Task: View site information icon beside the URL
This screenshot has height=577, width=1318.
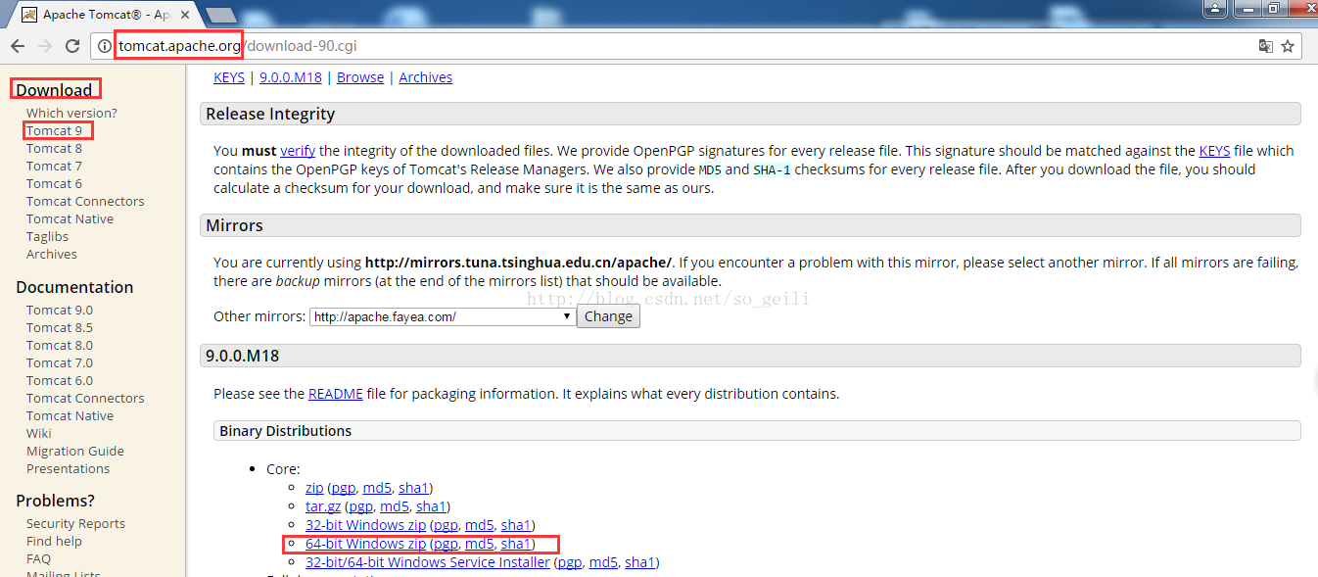Action: [x=105, y=46]
